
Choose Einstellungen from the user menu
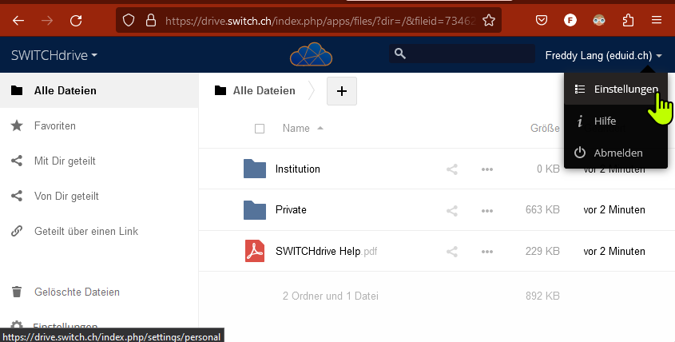coord(616,89)
